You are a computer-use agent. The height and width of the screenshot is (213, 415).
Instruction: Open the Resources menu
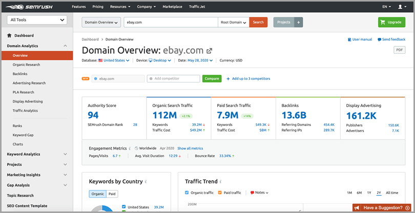120,7
